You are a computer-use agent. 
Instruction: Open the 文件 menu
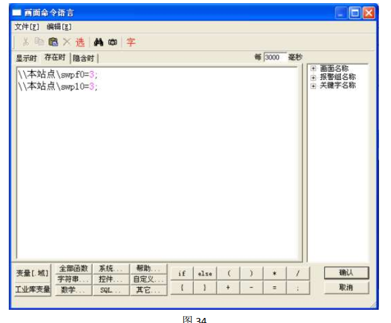(26, 26)
